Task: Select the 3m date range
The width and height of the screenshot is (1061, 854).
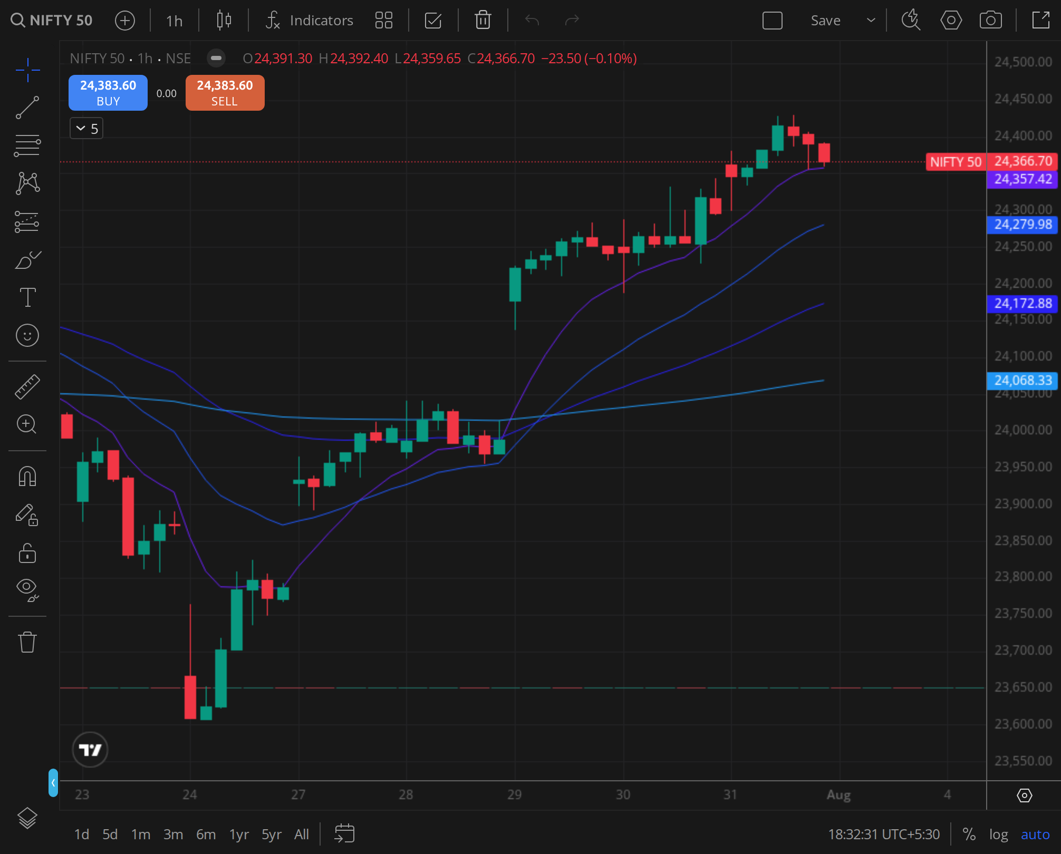Action: [x=173, y=834]
